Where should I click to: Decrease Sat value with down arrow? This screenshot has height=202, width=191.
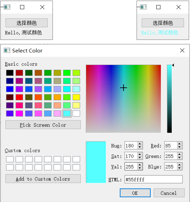140,158
